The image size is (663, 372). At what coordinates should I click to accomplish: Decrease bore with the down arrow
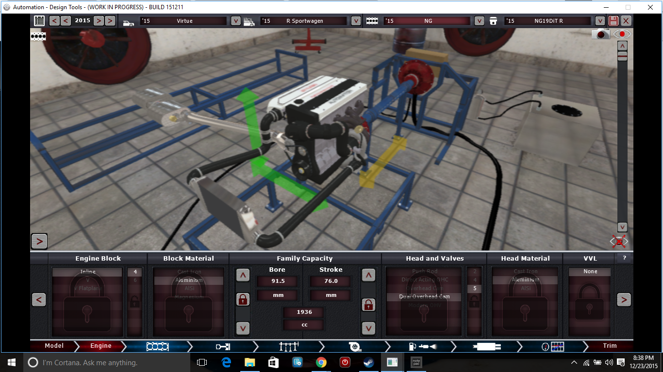[x=243, y=328]
